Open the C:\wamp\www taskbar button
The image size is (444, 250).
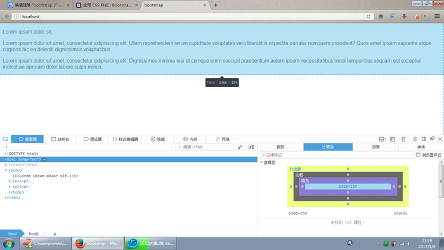(45, 244)
